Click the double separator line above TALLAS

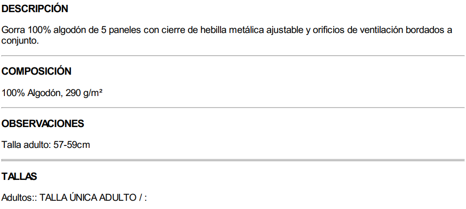click(233, 160)
